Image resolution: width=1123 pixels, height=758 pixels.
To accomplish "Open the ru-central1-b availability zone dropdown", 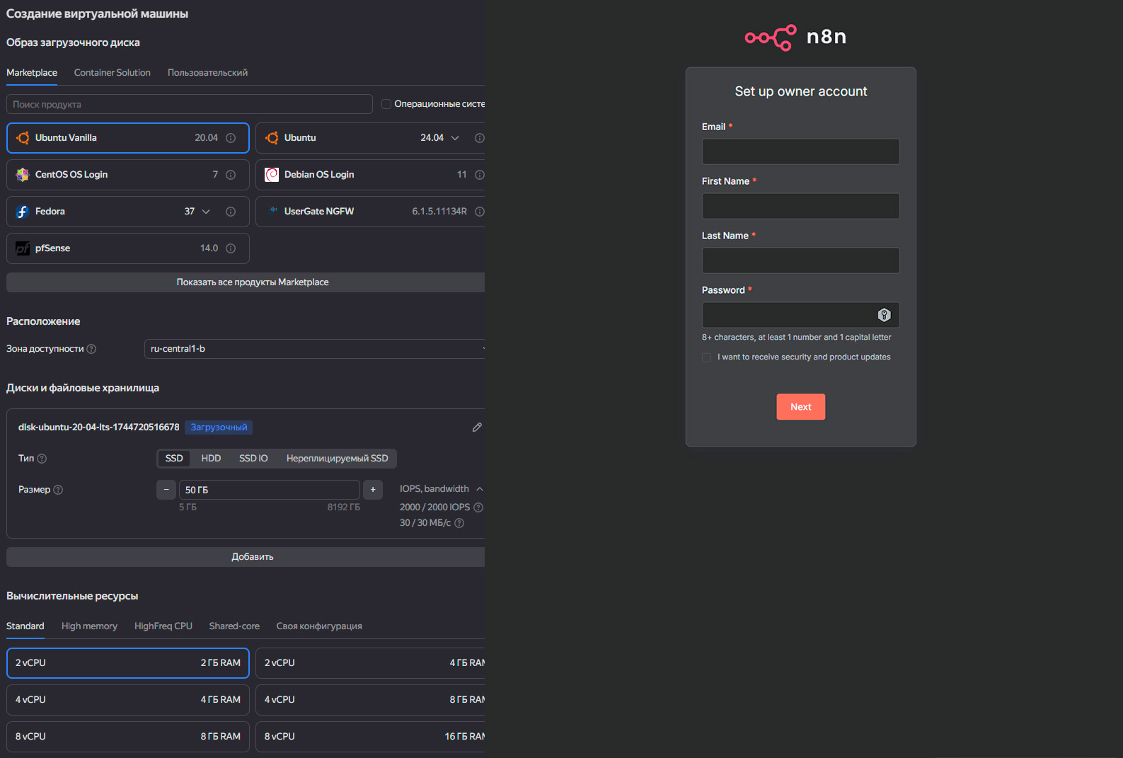I will click(x=315, y=349).
